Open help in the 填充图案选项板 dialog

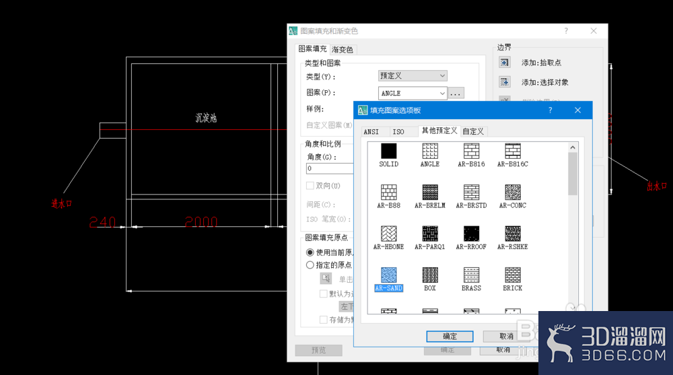(x=550, y=110)
